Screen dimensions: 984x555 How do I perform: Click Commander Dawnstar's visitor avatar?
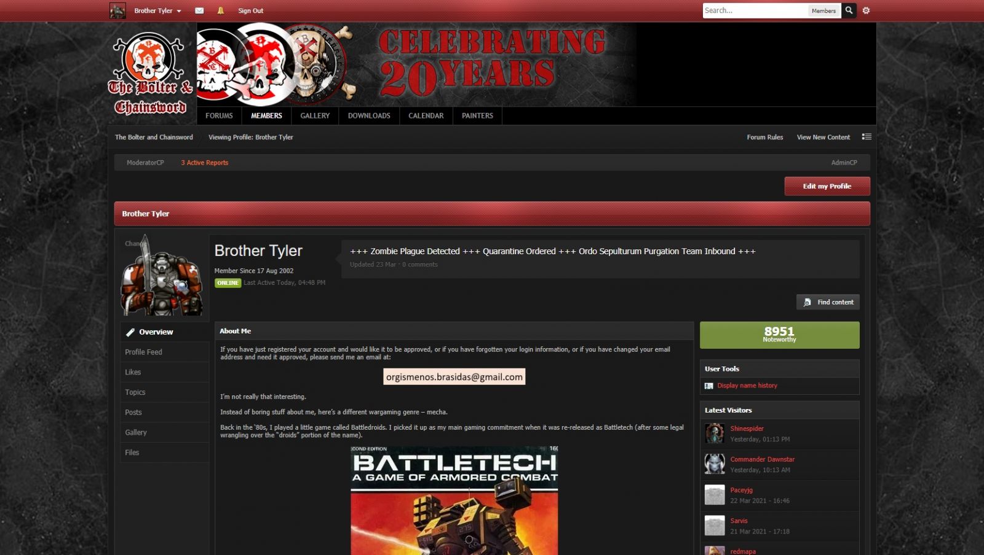click(715, 464)
